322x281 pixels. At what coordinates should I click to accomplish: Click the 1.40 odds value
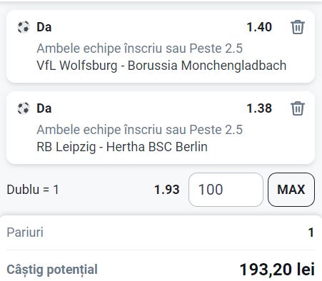click(259, 27)
